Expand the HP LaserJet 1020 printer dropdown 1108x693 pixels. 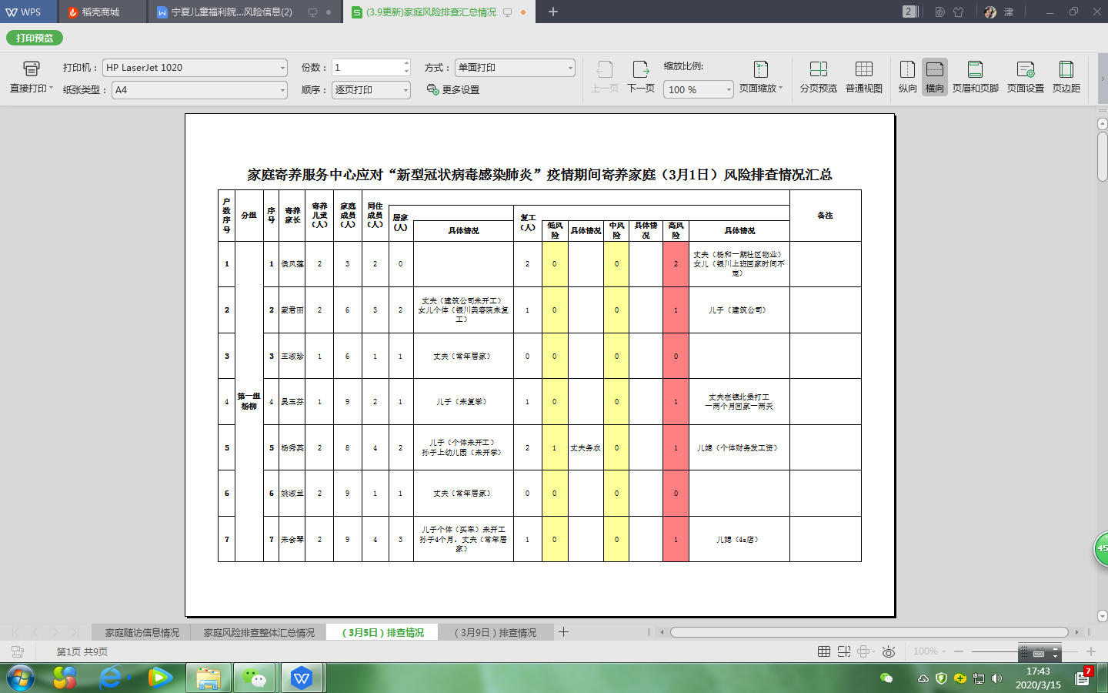[x=282, y=68]
